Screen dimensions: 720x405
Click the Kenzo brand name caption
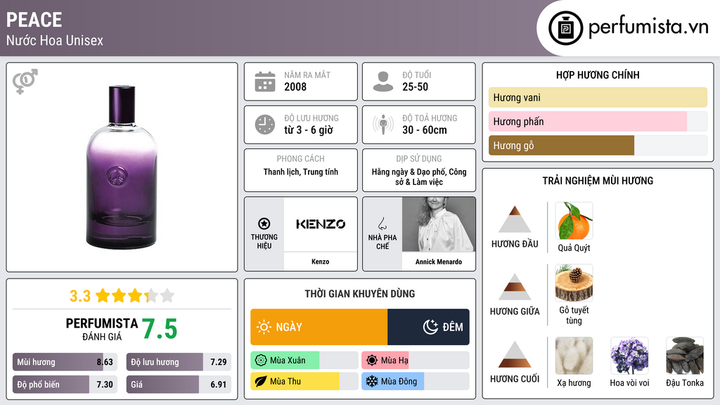click(x=321, y=262)
